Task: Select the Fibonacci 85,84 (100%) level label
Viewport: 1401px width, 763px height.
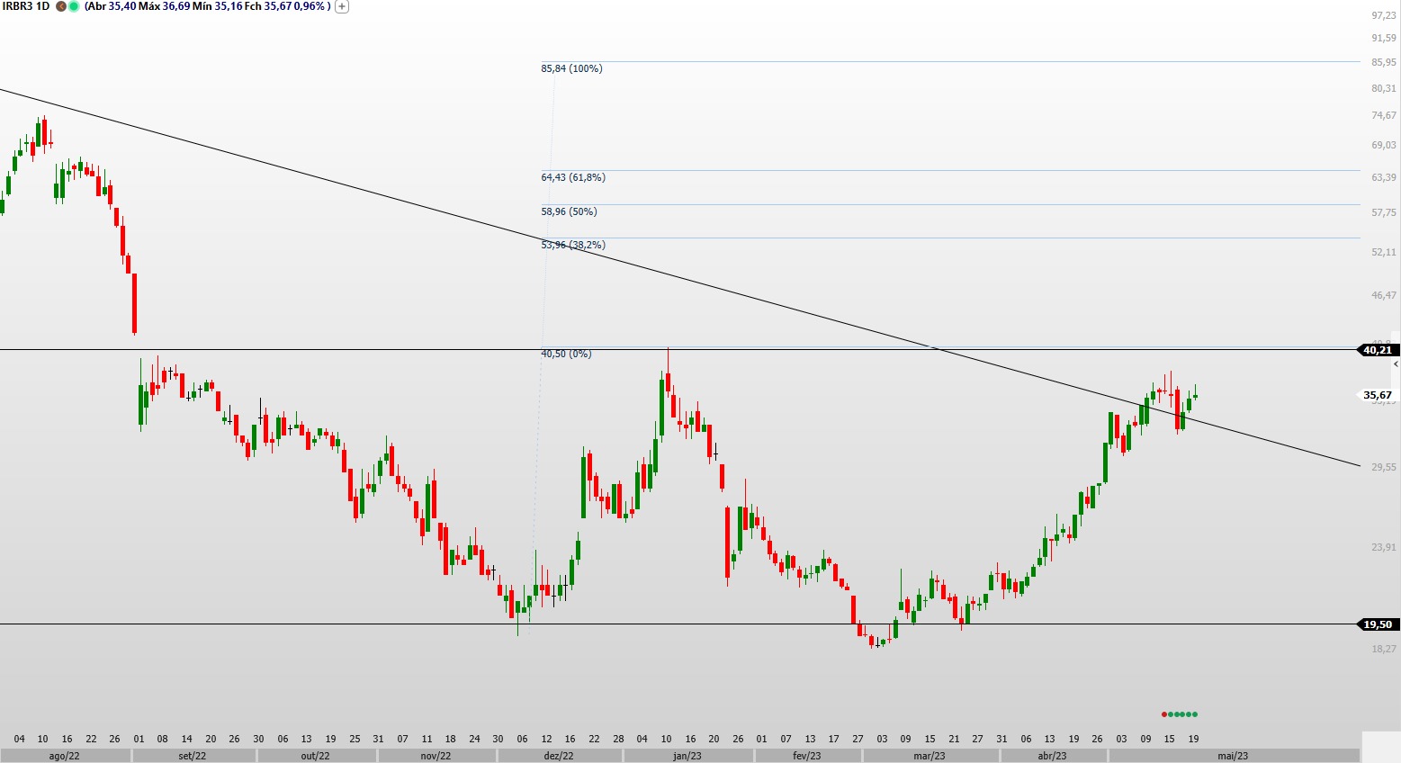Action: click(x=571, y=68)
